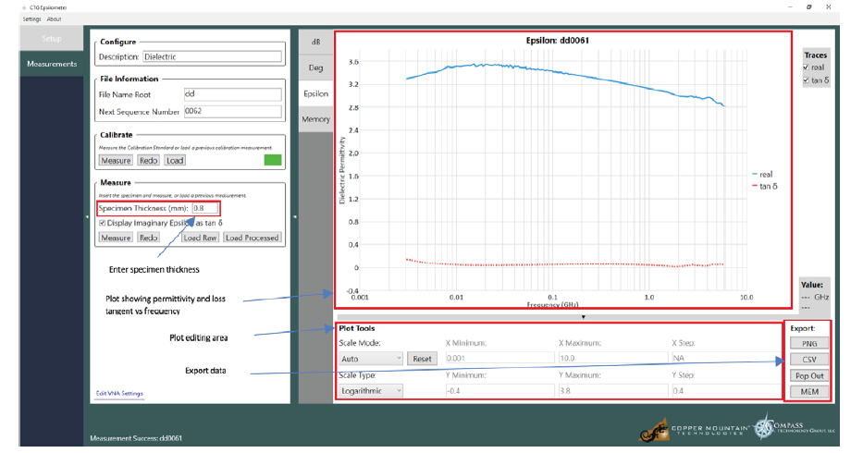Open the Edit VNA Settings link

click(x=119, y=394)
